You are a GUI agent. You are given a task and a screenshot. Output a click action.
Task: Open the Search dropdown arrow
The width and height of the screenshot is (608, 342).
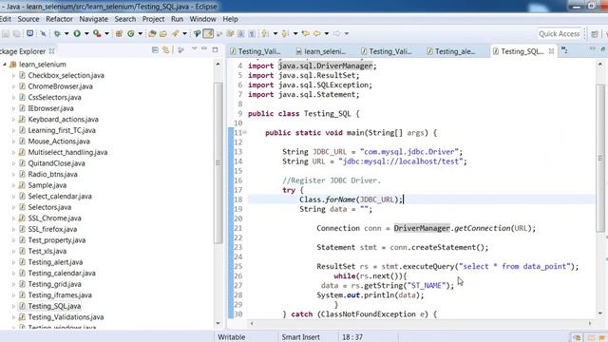click(184, 34)
